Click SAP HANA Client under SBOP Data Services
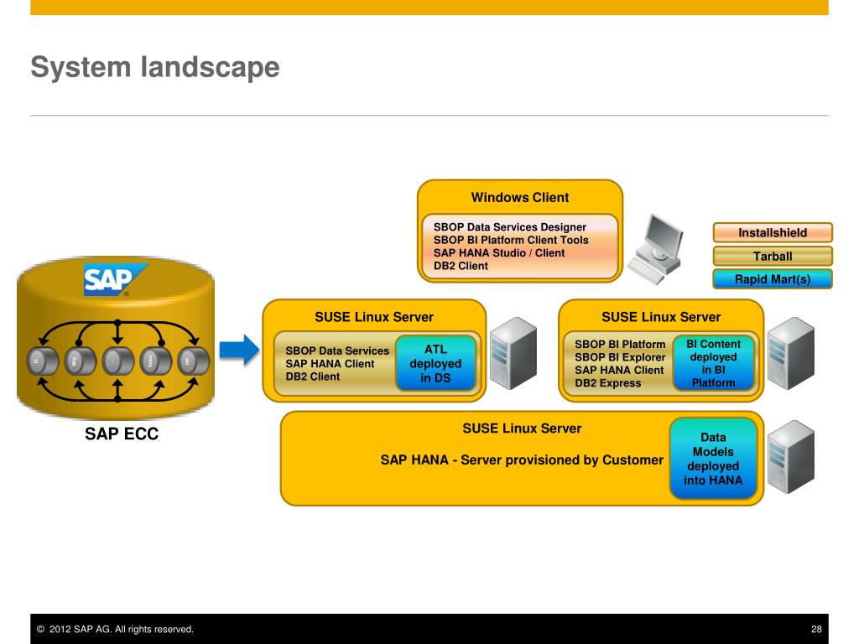This screenshot has height=644, width=859. click(x=330, y=364)
